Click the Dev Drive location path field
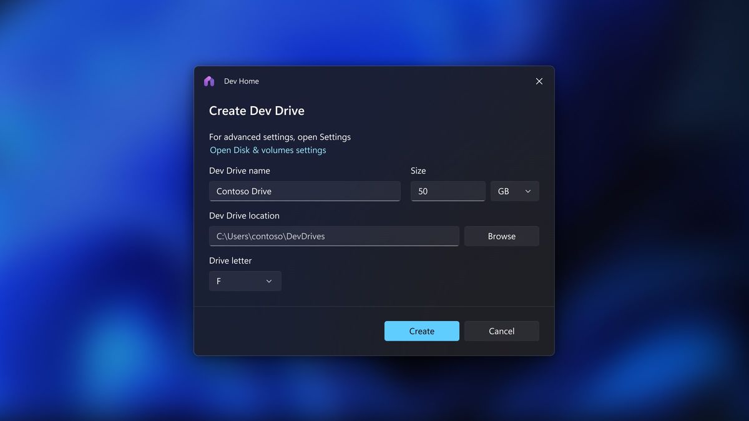 334,236
